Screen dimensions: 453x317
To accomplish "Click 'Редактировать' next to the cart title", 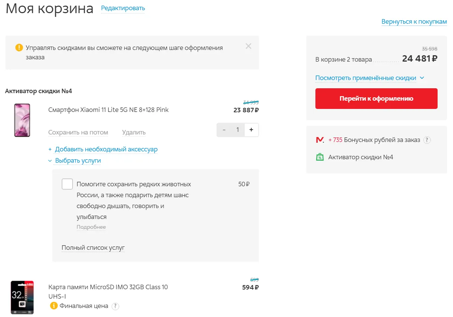I will (x=123, y=8).
